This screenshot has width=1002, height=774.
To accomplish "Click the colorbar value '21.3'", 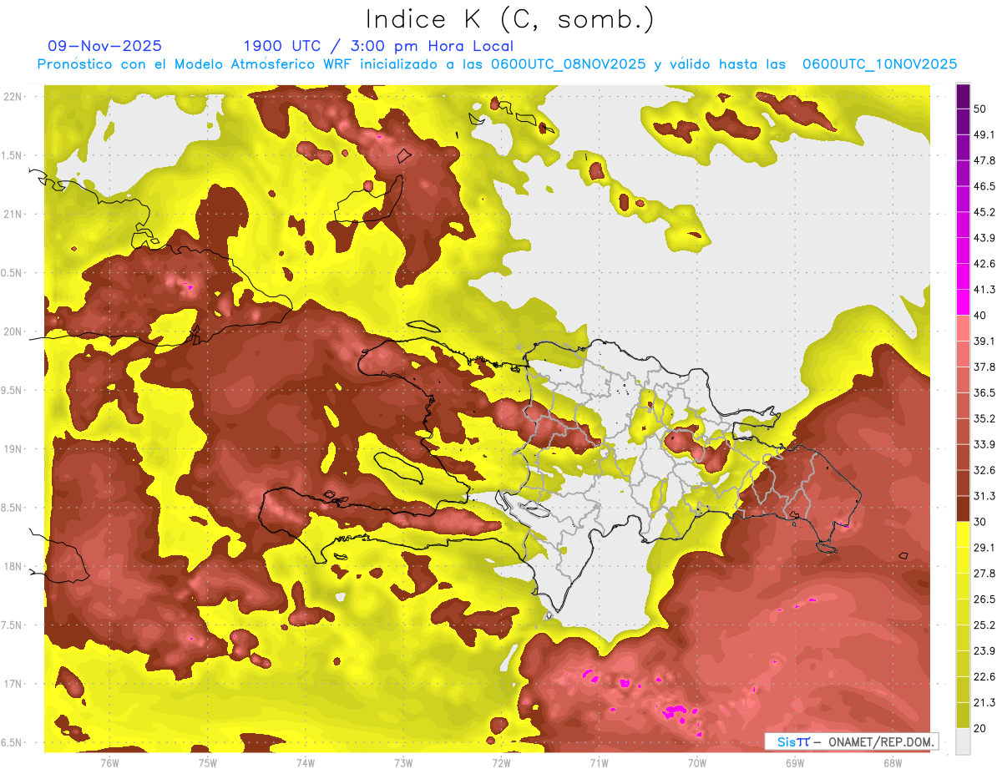I will pos(984,703).
